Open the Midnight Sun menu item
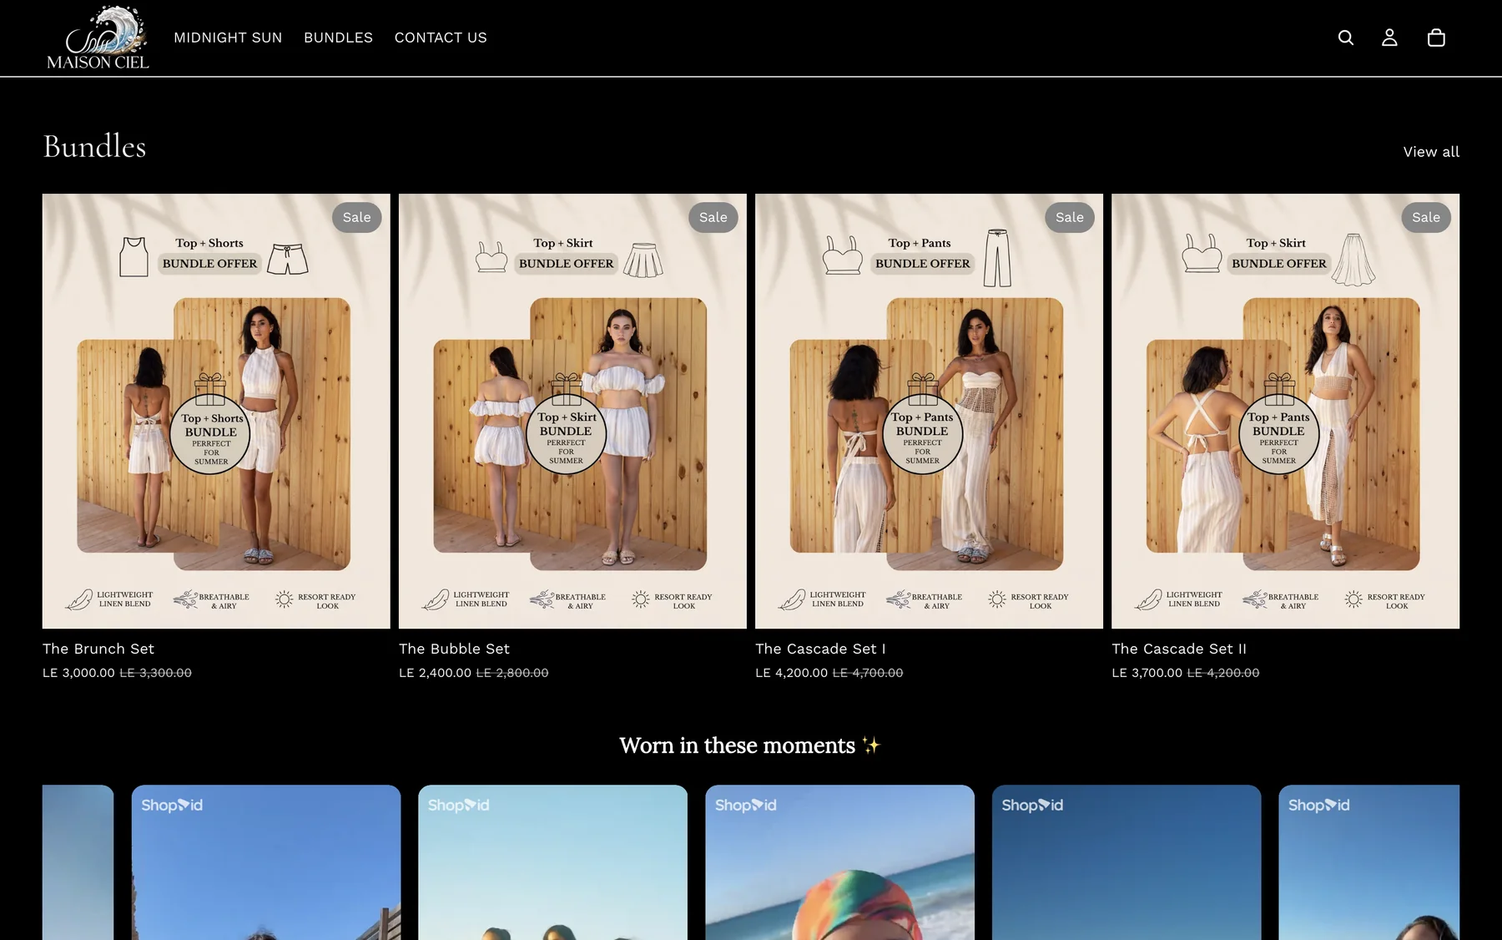Image resolution: width=1502 pixels, height=940 pixels. pos(228,38)
